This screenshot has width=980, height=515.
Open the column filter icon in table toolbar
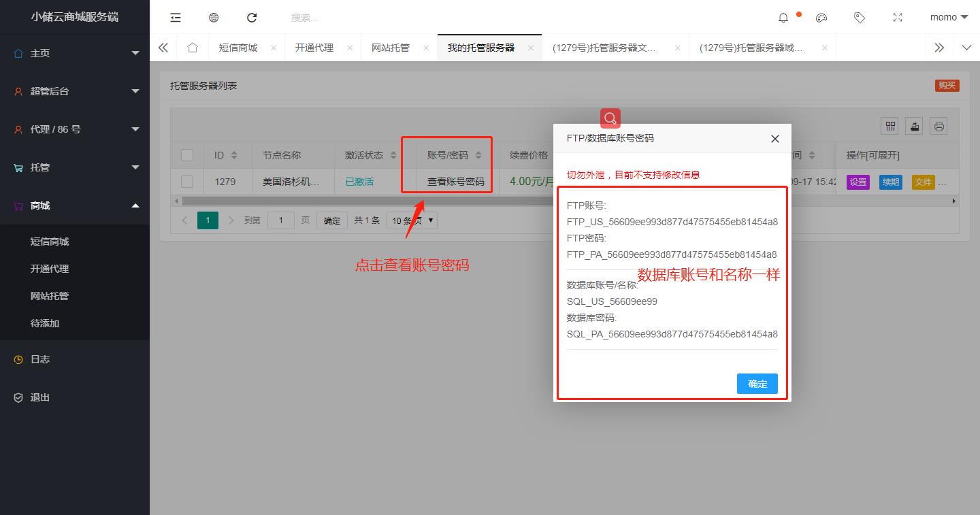pyautogui.click(x=889, y=126)
